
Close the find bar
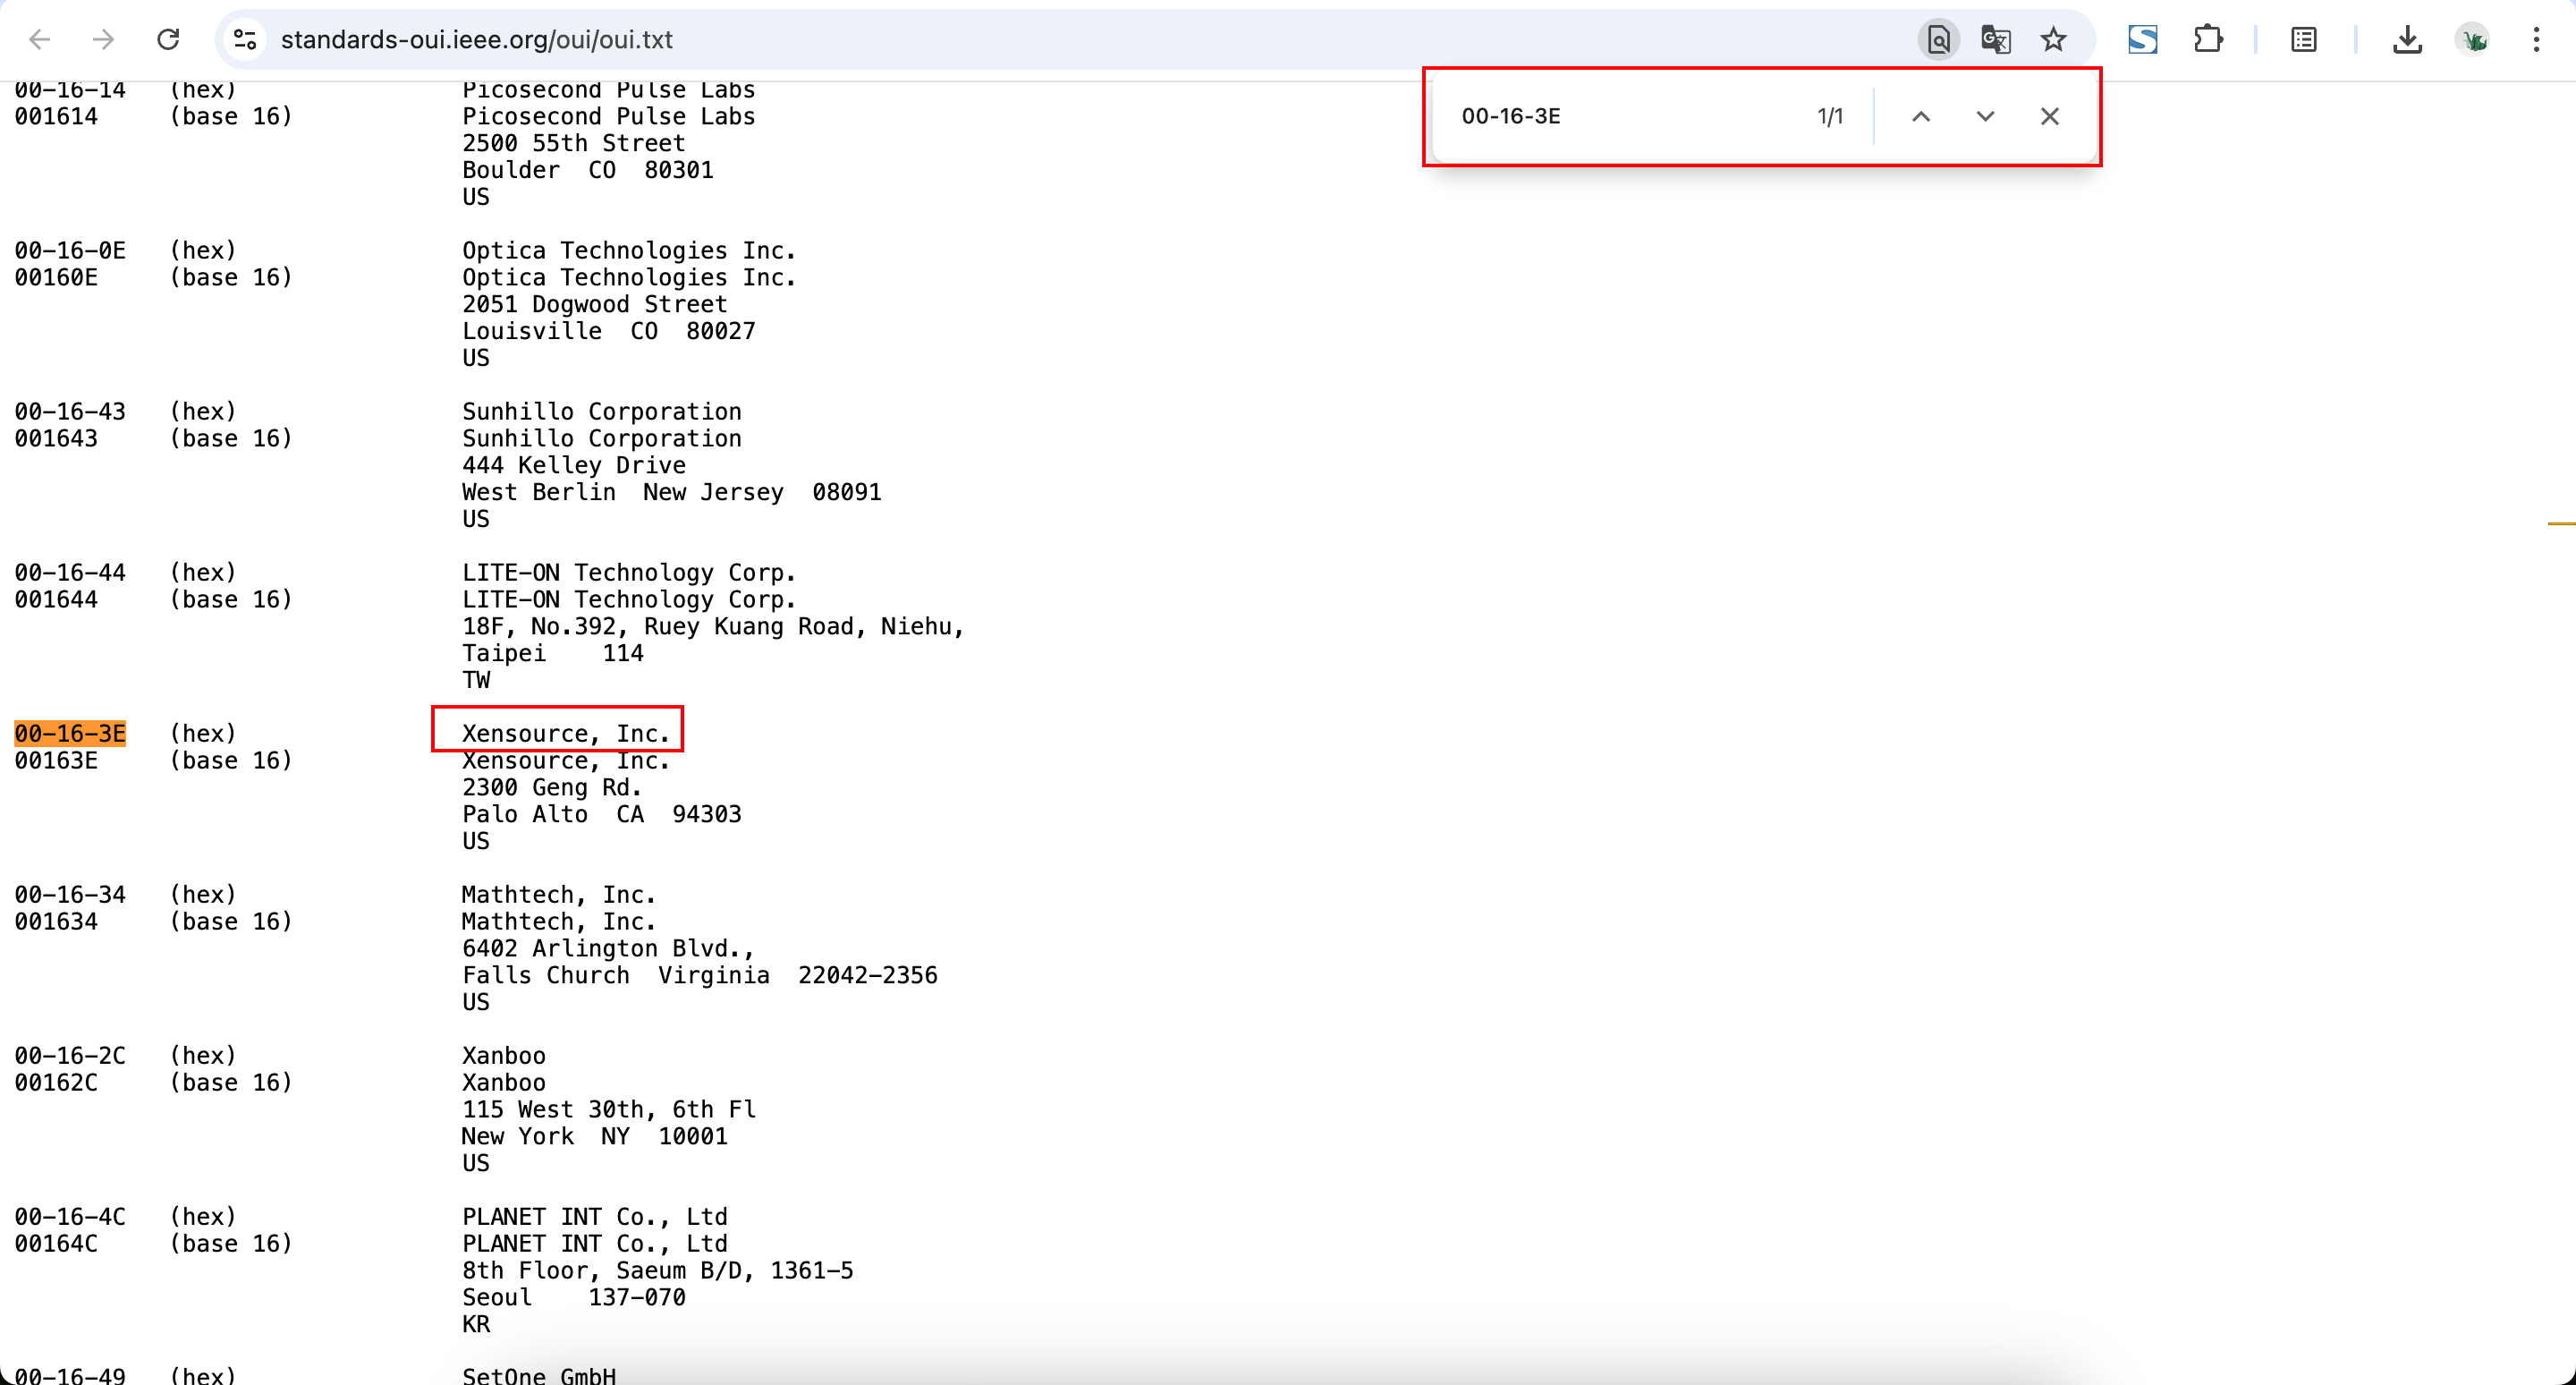[x=2049, y=116]
